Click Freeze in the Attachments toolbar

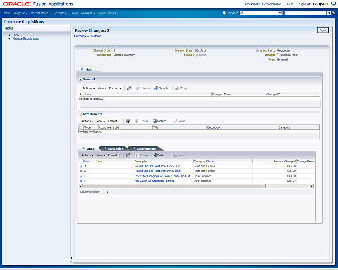pos(142,121)
